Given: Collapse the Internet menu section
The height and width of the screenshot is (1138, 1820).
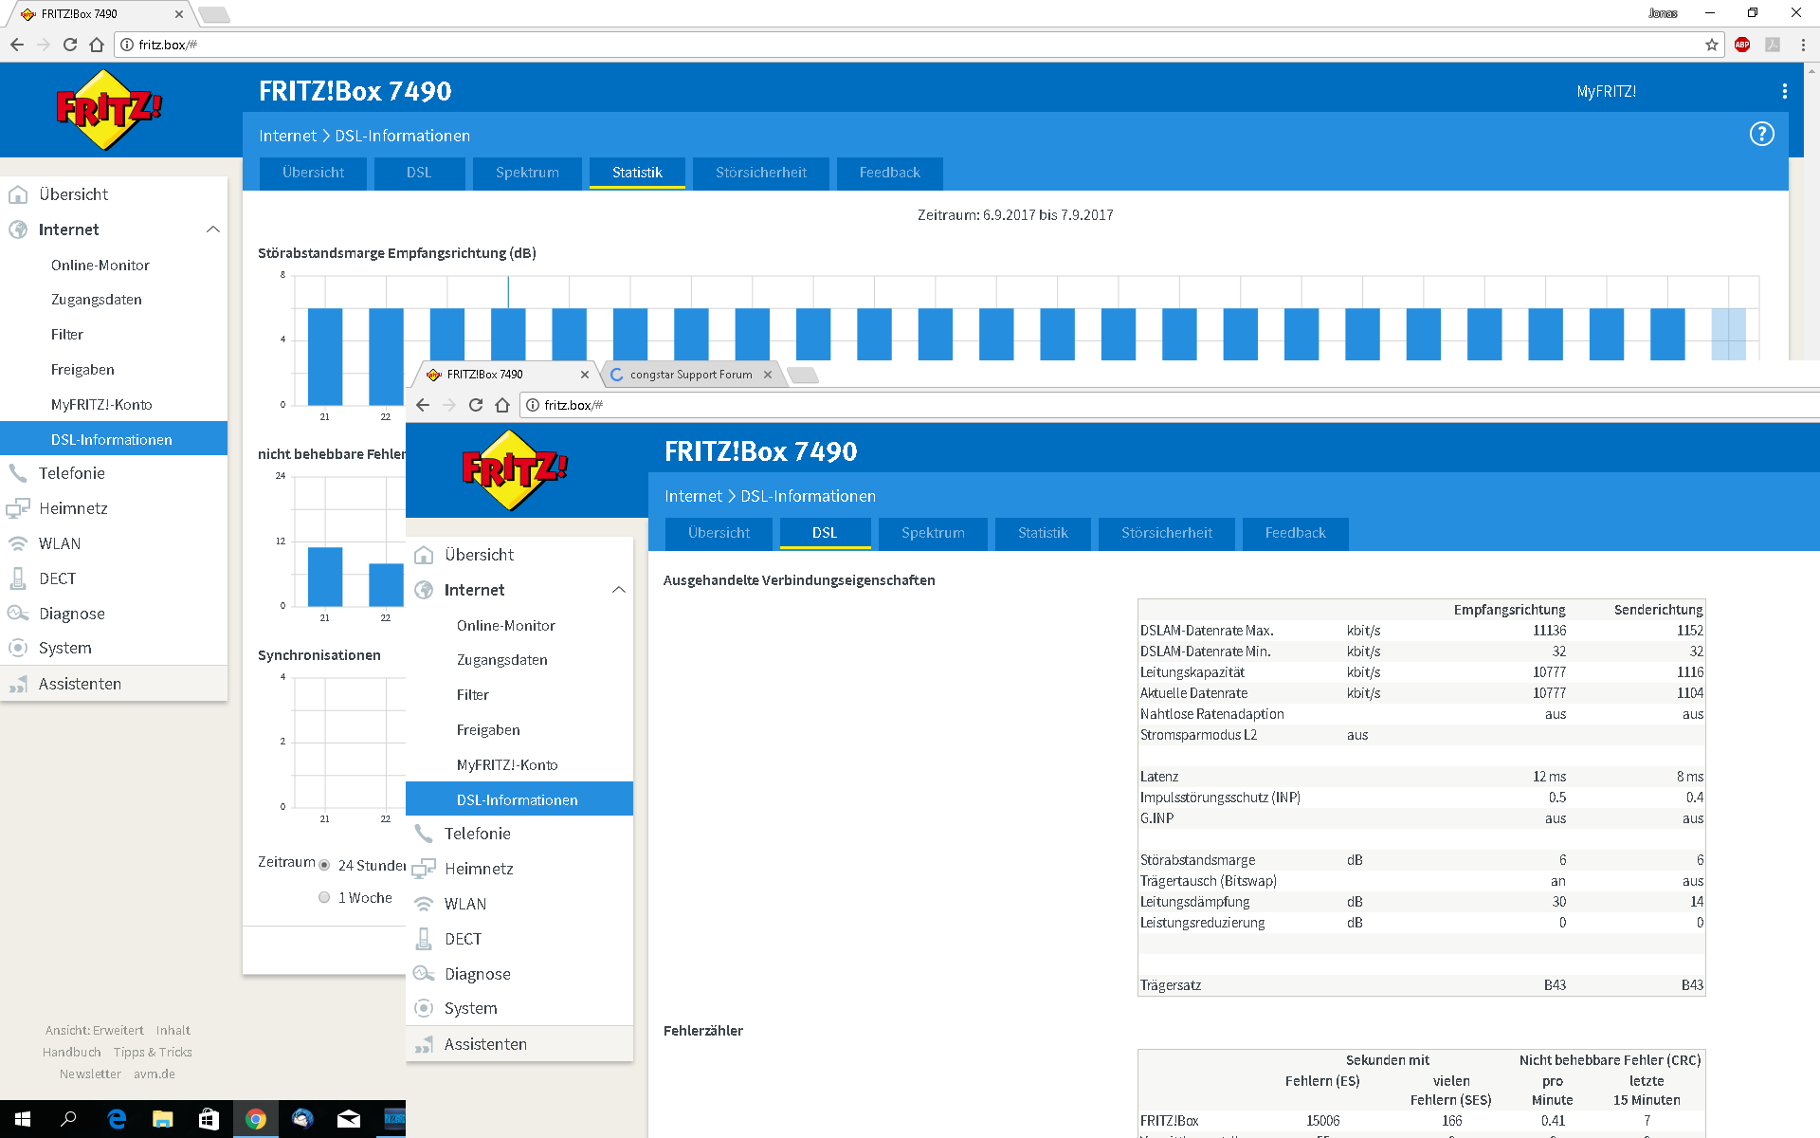Looking at the screenshot, I should pos(213,229).
